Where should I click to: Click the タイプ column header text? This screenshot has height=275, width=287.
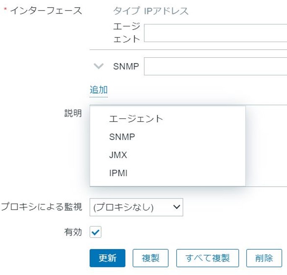(x=126, y=11)
